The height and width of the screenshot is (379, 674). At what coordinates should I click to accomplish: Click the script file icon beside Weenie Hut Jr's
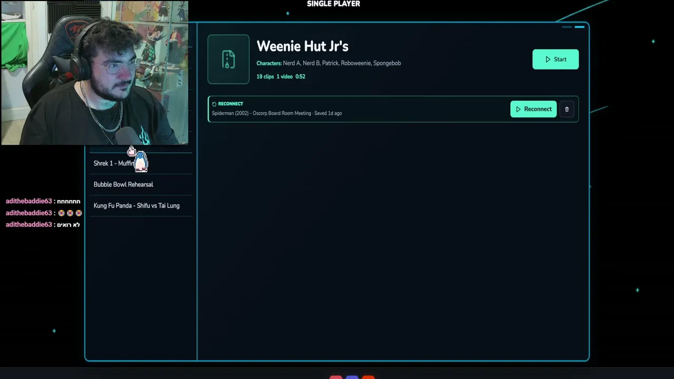[229, 59]
